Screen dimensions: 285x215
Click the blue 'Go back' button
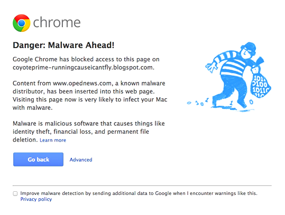coord(38,160)
